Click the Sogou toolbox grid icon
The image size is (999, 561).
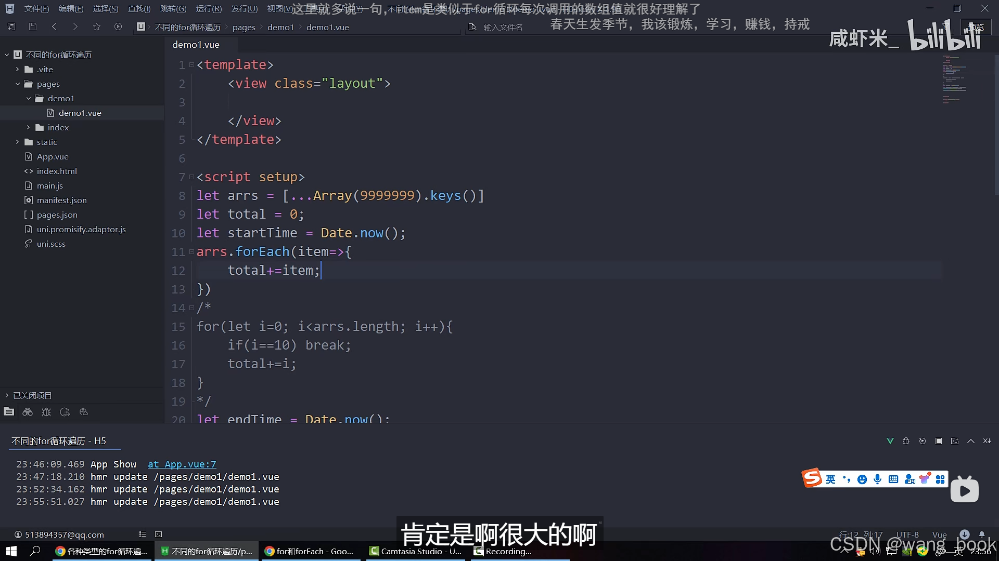(940, 479)
